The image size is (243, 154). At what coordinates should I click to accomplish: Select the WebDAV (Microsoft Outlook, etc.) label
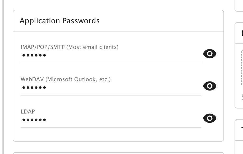click(x=66, y=79)
